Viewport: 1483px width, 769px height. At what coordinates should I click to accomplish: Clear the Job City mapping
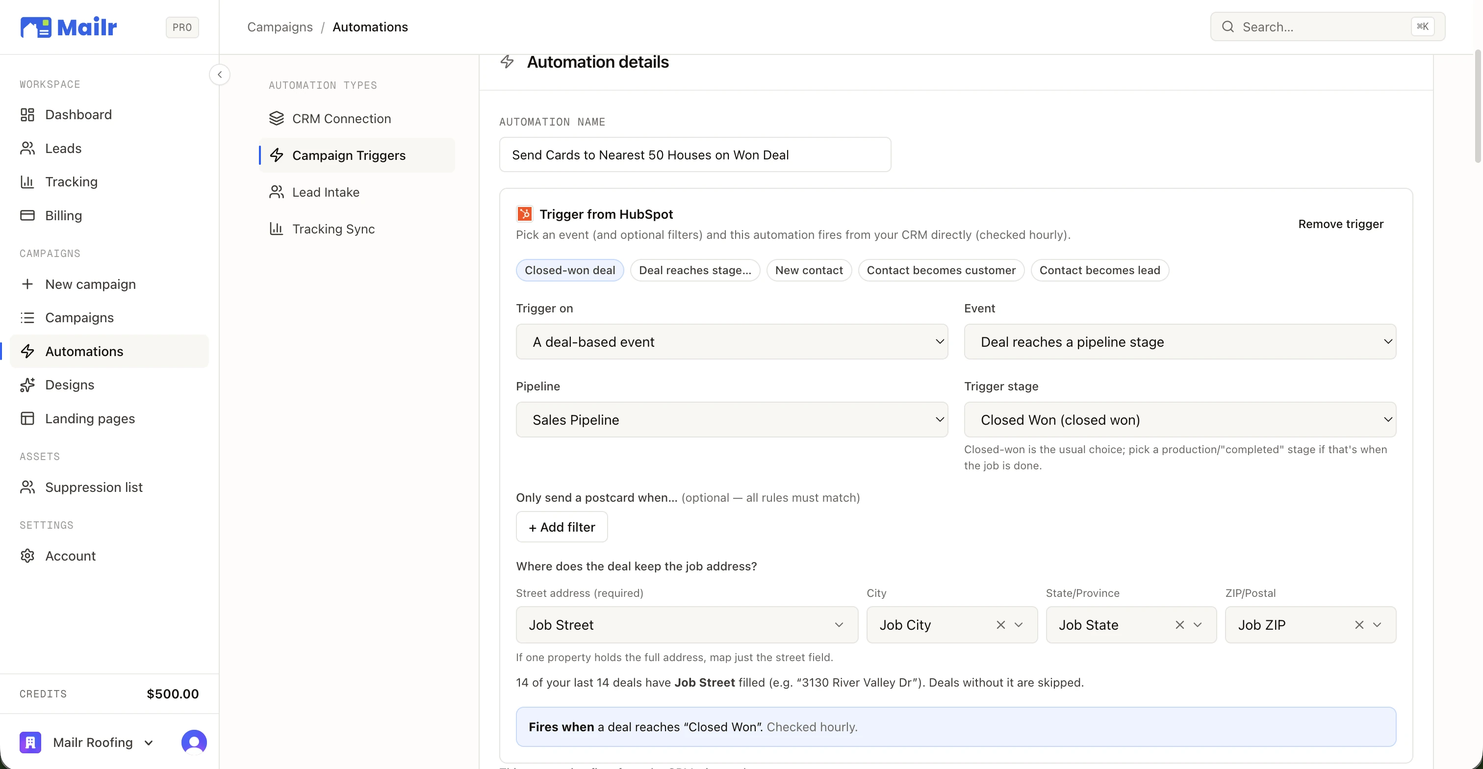pyautogui.click(x=1000, y=625)
